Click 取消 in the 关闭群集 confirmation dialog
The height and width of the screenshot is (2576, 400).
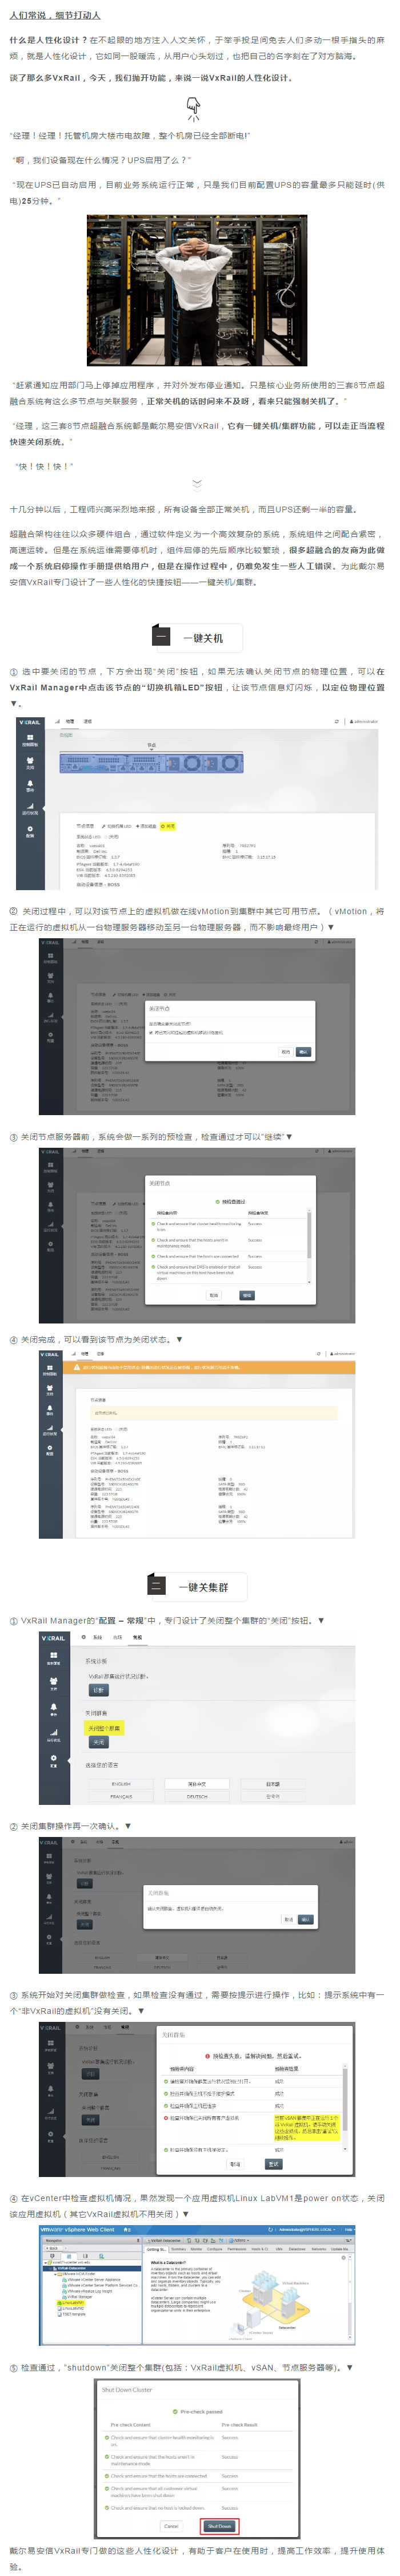[x=288, y=1919]
